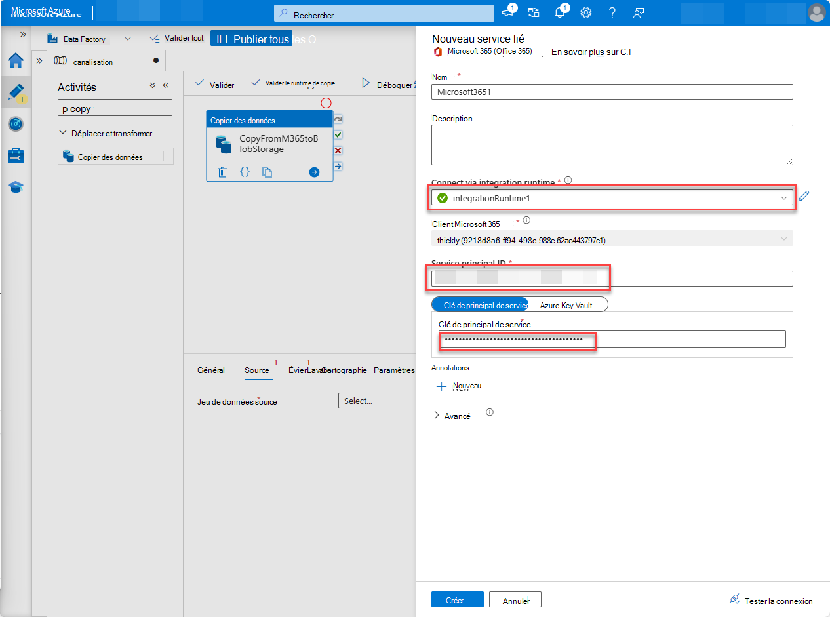Open the Connect via integration runtime dropdown
The image size is (830, 617).
[784, 197]
